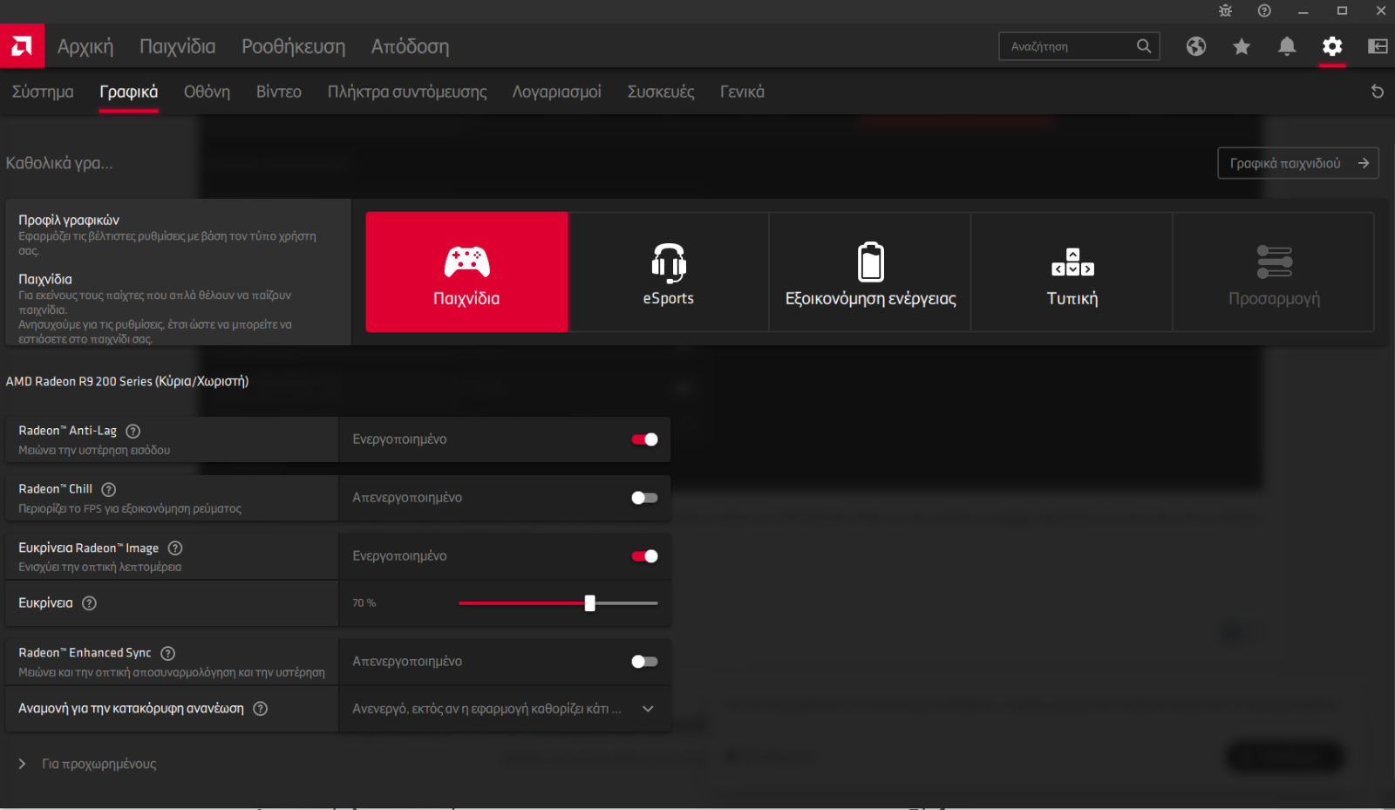Switch to the Γενικά settings tab
The height and width of the screenshot is (810, 1395).
(x=742, y=92)
